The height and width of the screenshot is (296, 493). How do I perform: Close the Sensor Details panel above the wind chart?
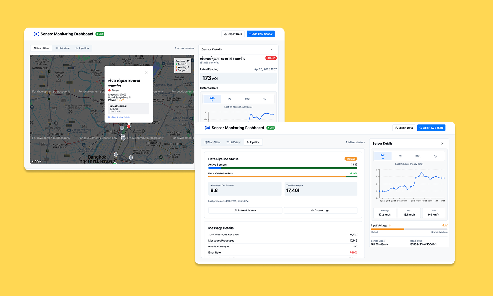coord(442,143)
